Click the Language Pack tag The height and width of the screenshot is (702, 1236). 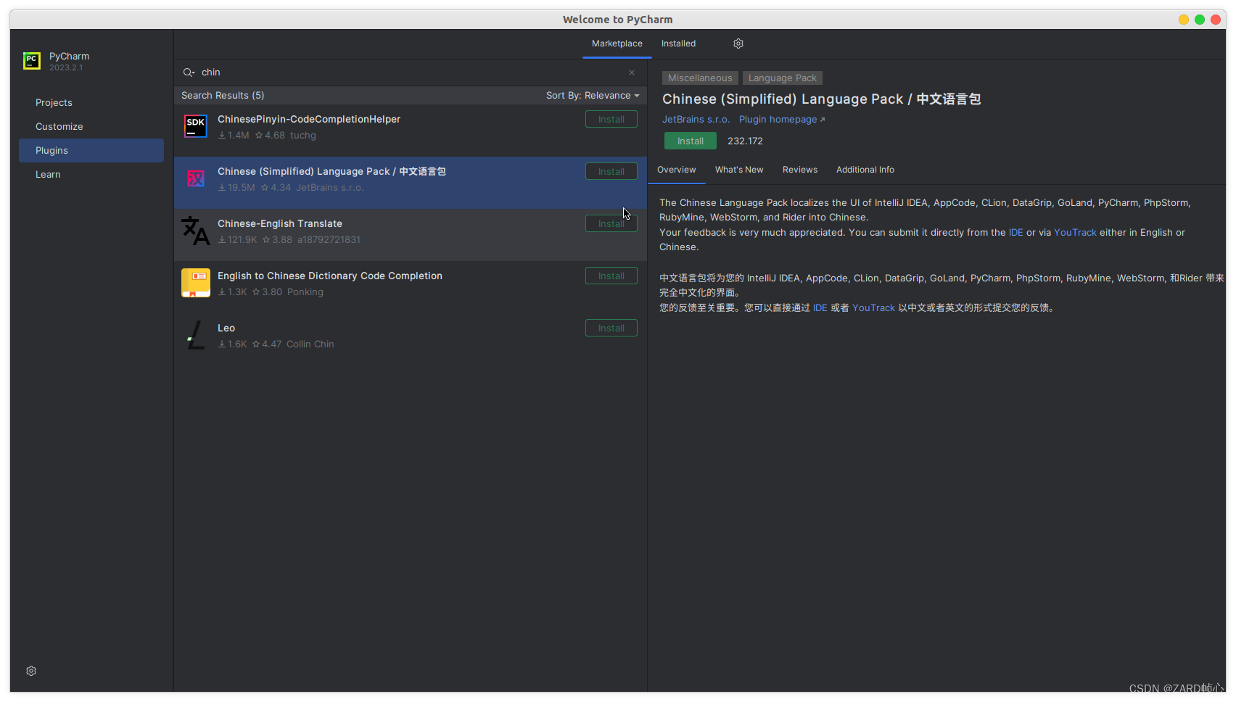click(783, 78)
